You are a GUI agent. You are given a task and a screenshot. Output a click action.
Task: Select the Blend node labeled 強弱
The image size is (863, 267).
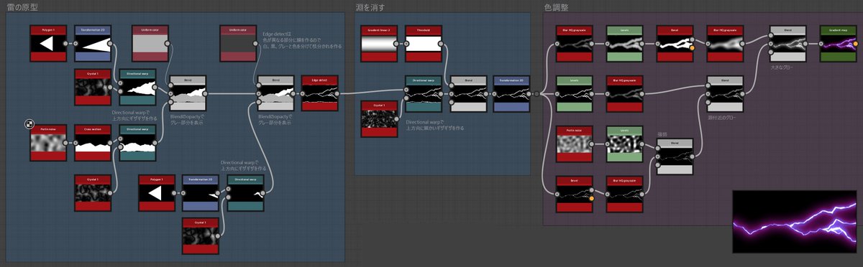[x=675, y=156]
